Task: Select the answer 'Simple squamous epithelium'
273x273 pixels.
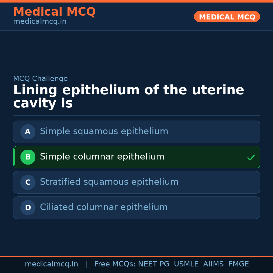Action: (x=104, y=131)
